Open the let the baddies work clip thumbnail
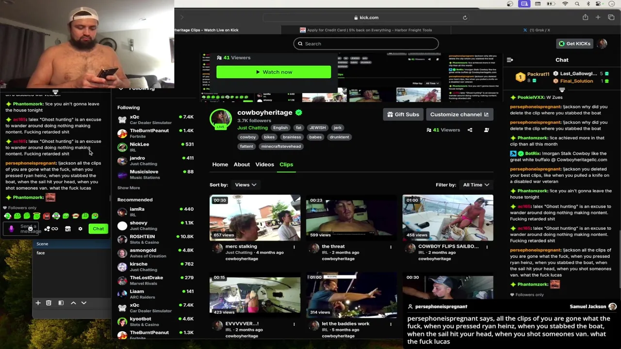The image size is (621, 349). (x=351, y=296)
